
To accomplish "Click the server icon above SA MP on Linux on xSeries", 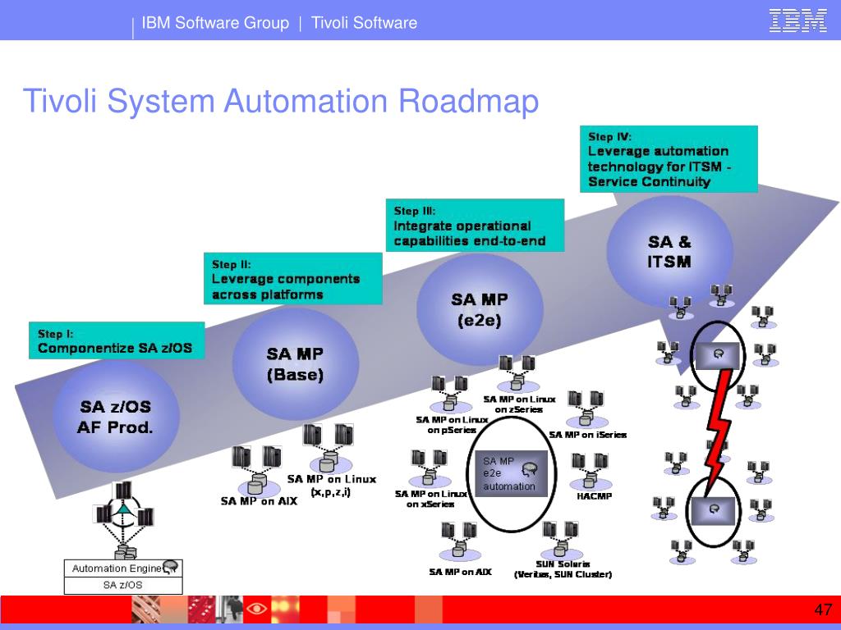I will coord(429,468).
